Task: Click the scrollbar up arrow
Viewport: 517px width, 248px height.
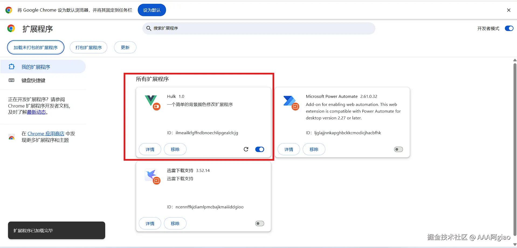Action: coord(515,60)
